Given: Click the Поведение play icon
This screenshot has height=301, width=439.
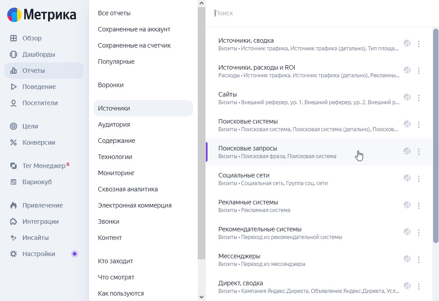Looking at the screenshot, I should [13, 87].
